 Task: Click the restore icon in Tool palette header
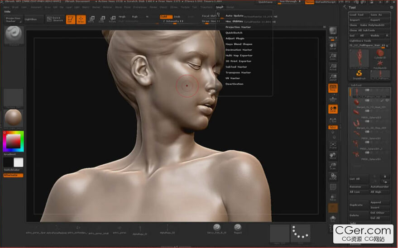[x=392, y=7]
